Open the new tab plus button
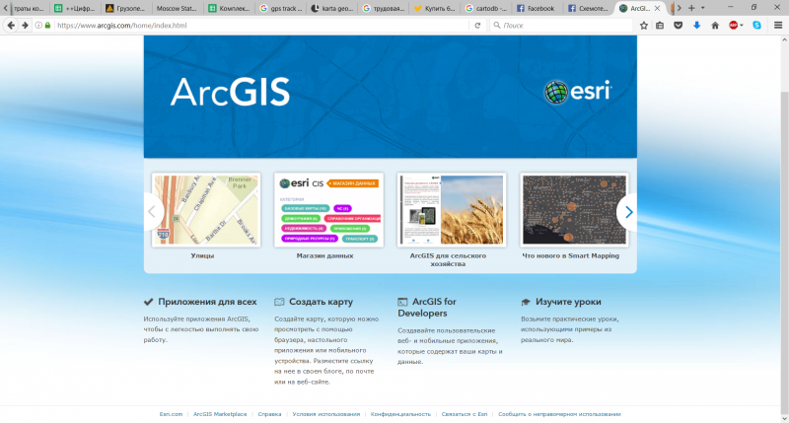Screen dimensions: 789x423 (x=690, y=8)
